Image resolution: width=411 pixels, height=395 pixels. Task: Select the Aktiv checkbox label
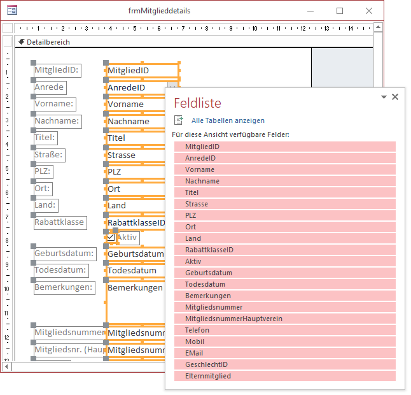tap(128, 238)
